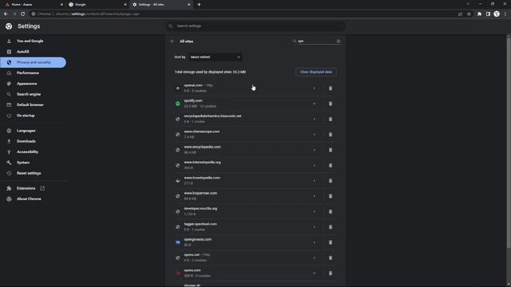The image size is (511, 287).
Task: Expand the spotify.com site group
Action: click(x=314, y=104)
